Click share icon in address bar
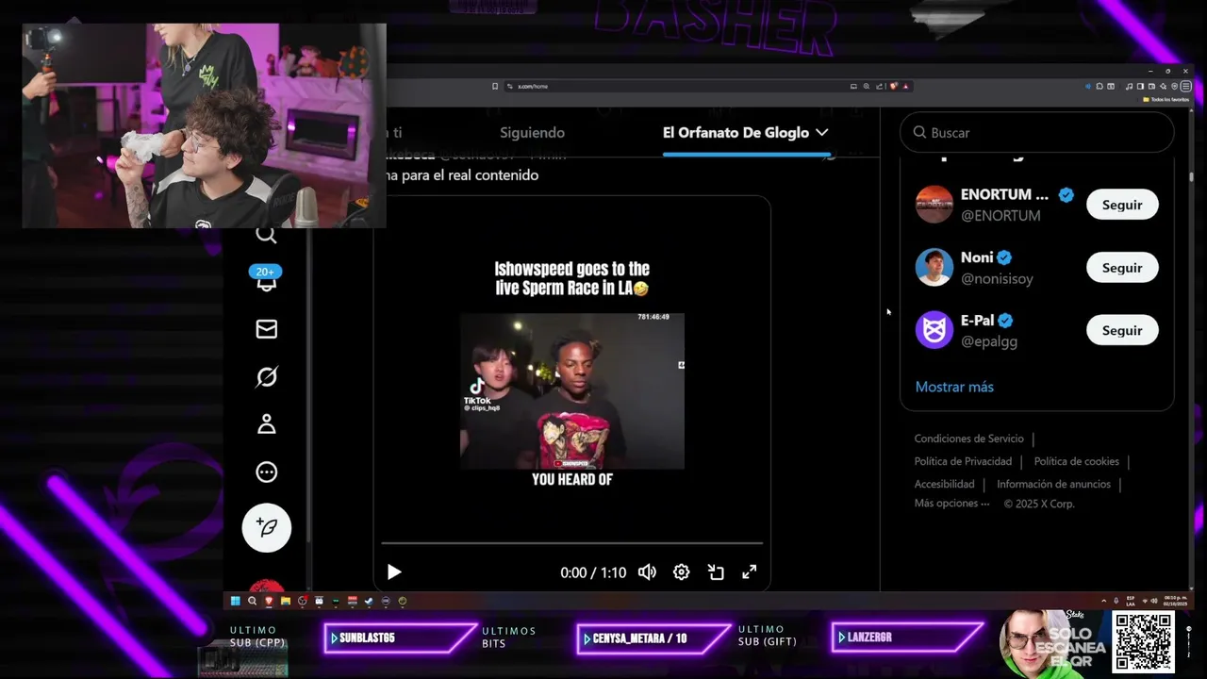This screenshot has width=1207, height=679. [879, 86]
